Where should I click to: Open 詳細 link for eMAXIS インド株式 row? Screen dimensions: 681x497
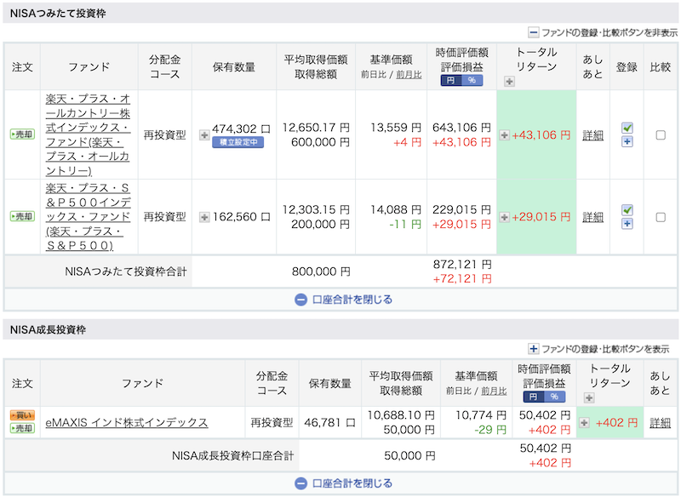pos(661,423)
